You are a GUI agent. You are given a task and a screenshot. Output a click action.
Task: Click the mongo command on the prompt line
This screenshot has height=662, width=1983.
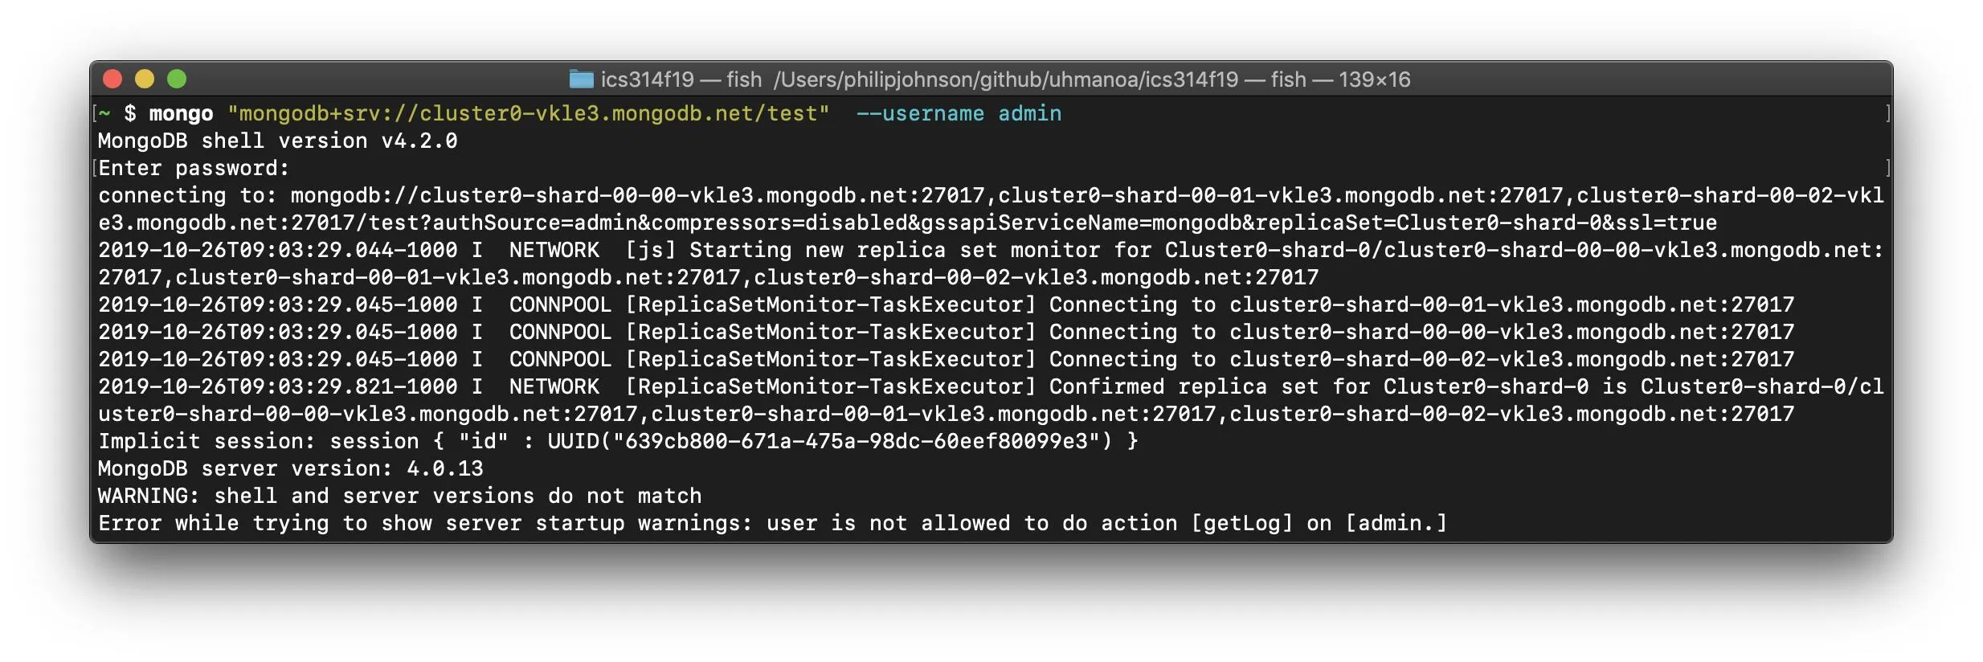(x=181, y=113)
